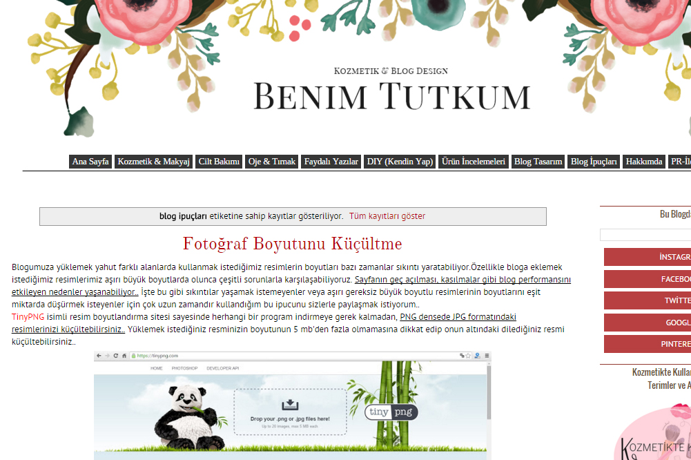The width and height of the screenshot is (691, 460).
Task: Select Oje & Tırnak menu item
Action: coord(272,162)
